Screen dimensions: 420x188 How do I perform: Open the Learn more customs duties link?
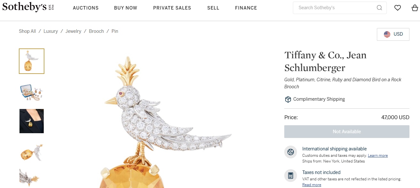click(378, 155)
